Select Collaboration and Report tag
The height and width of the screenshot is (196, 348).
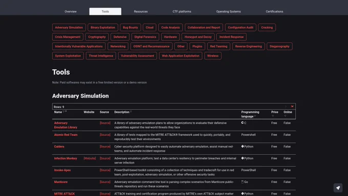204,28
